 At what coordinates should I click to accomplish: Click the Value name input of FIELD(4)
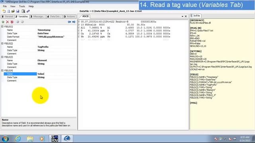(x=57, y=74)
